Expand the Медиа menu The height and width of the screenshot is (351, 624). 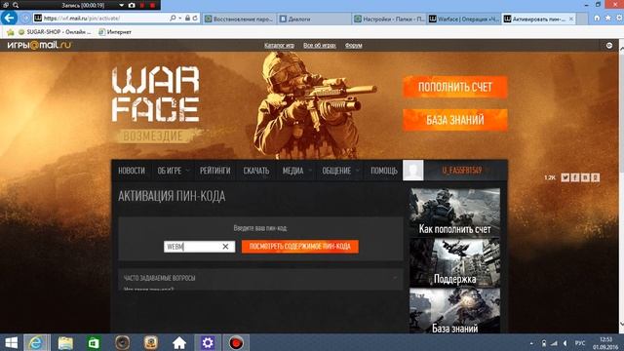pyautogui.click(x=296, y=171)
